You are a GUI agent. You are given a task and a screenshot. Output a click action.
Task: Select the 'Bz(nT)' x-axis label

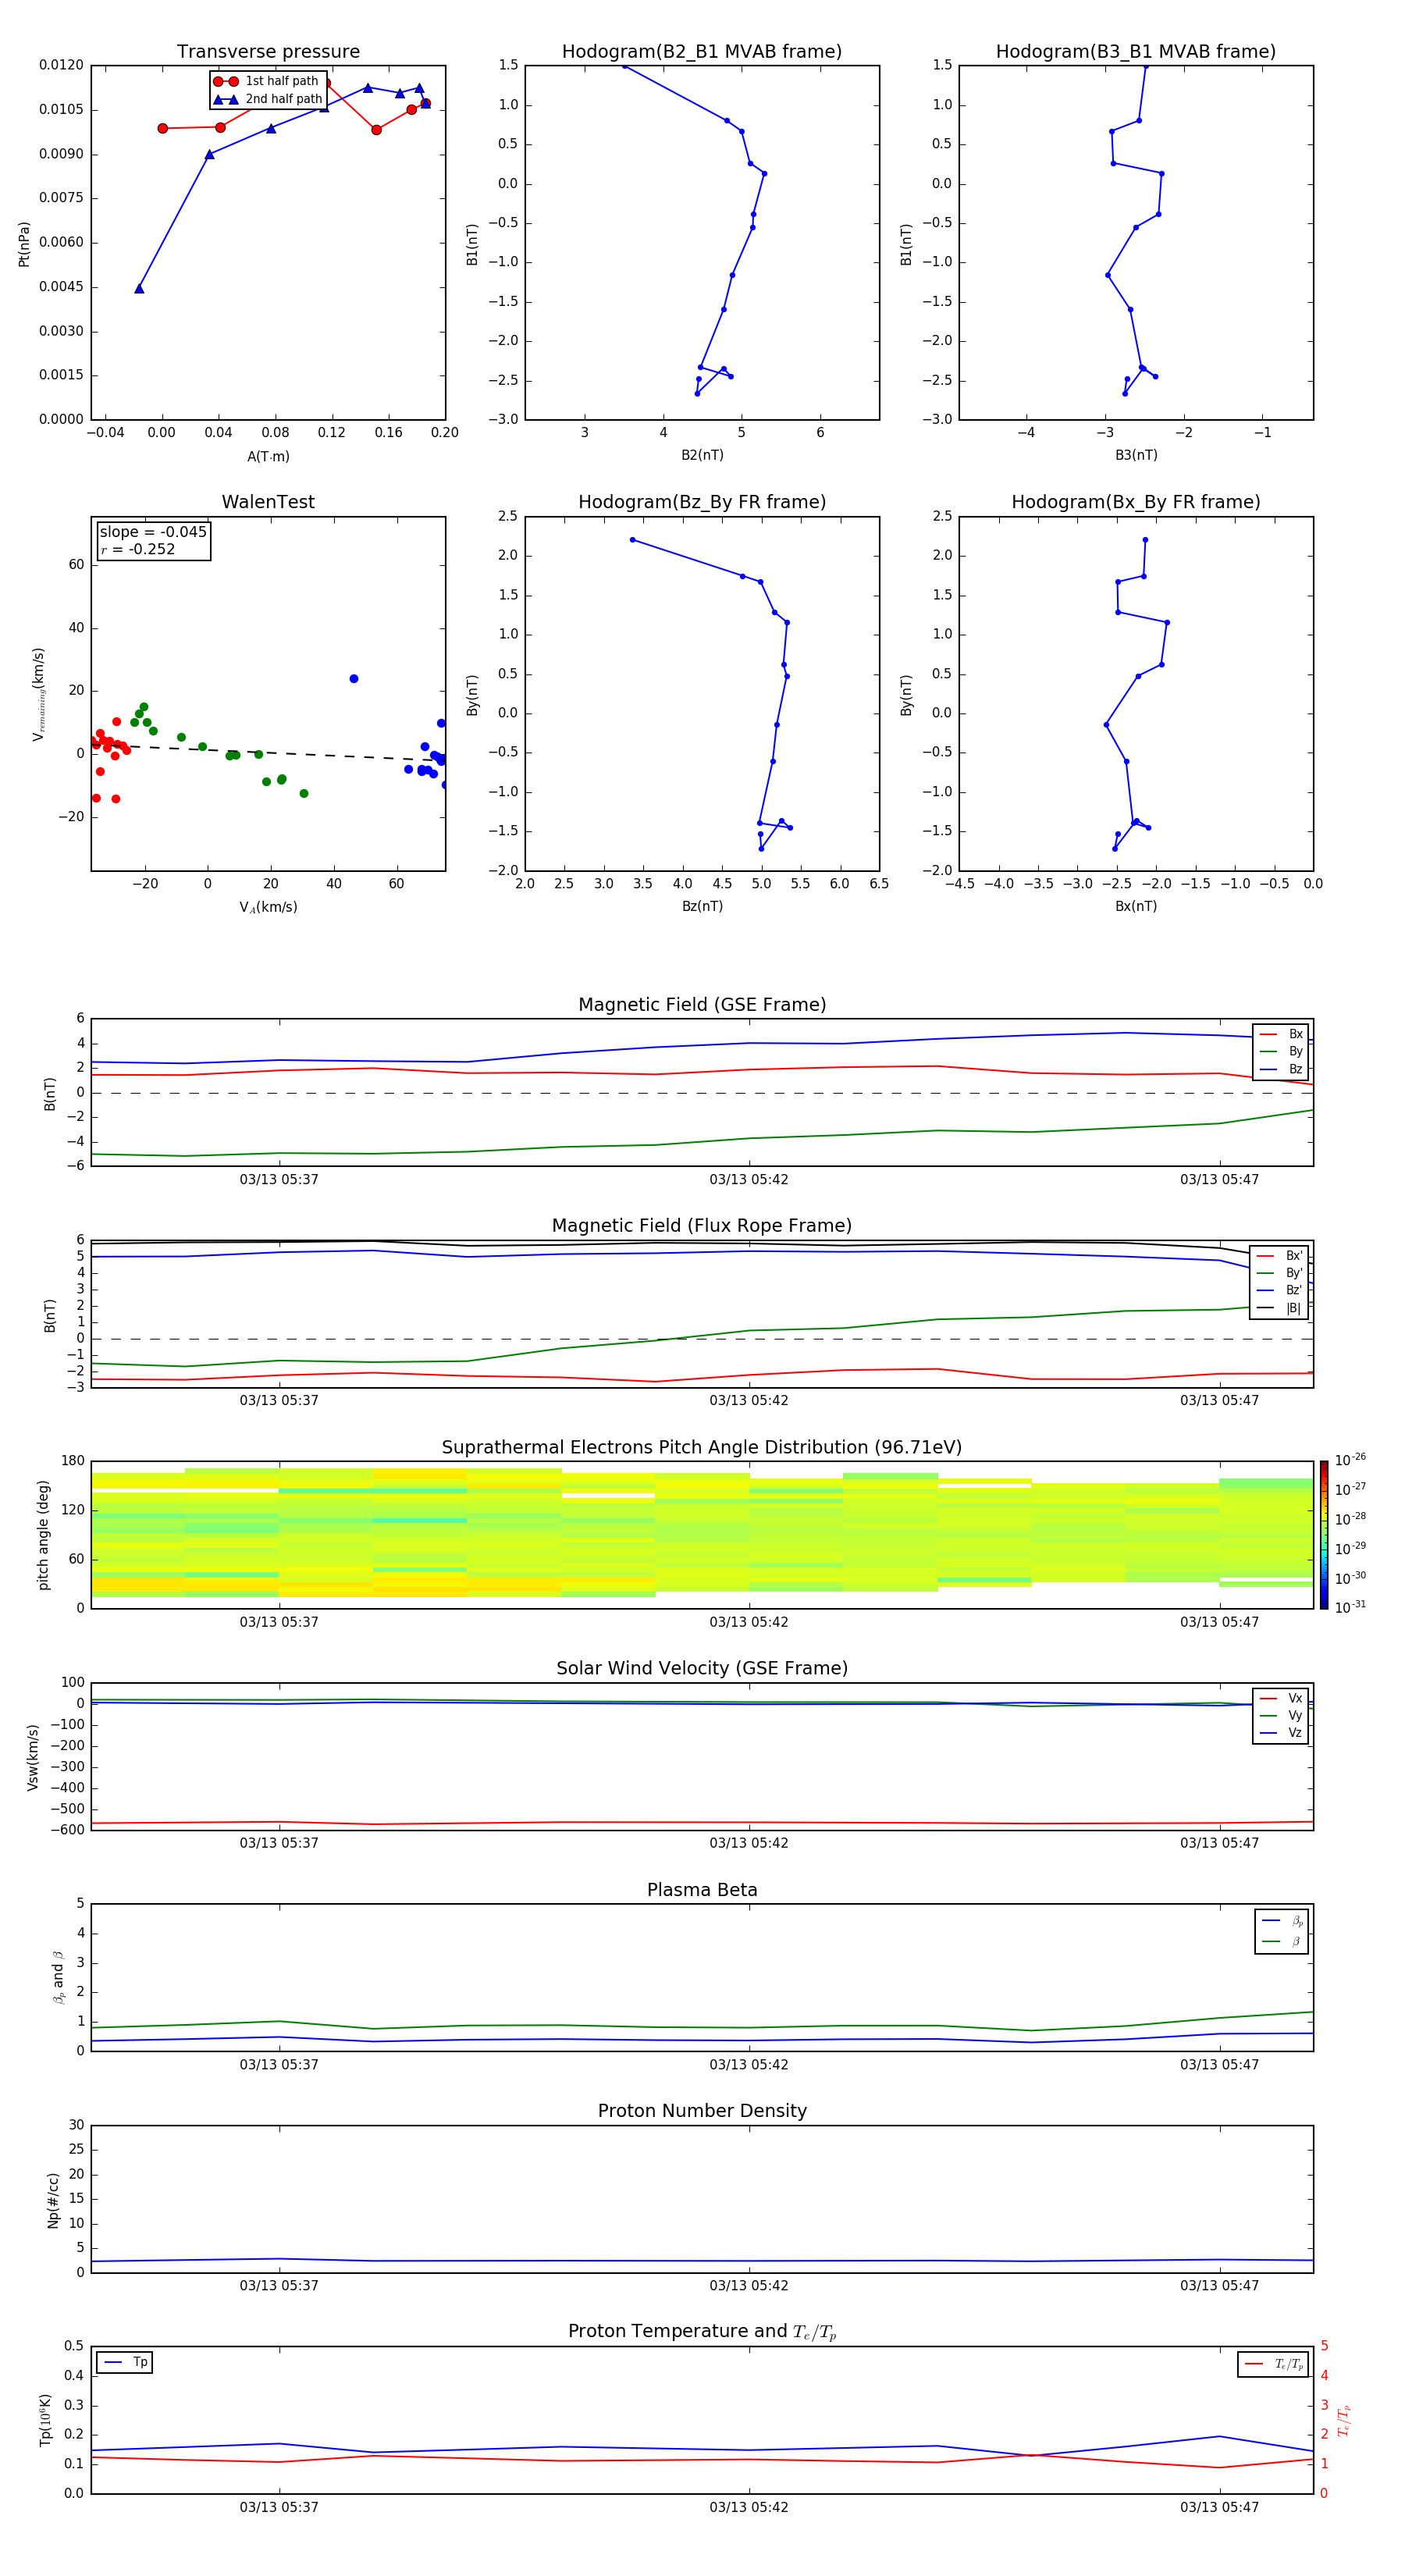click(702, 906)
